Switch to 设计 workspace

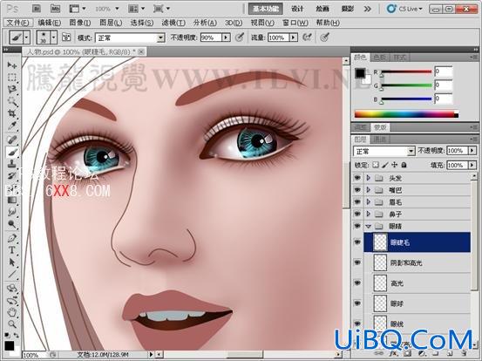coord(297,9)
